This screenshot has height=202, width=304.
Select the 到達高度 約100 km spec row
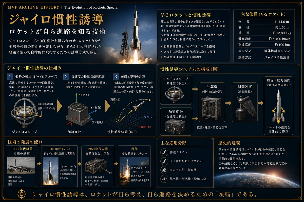[264, 45]
